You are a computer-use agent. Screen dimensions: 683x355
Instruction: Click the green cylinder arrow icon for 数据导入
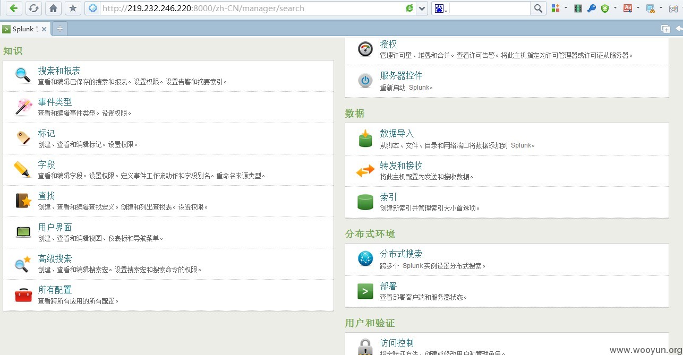click(x=365, y=138)
